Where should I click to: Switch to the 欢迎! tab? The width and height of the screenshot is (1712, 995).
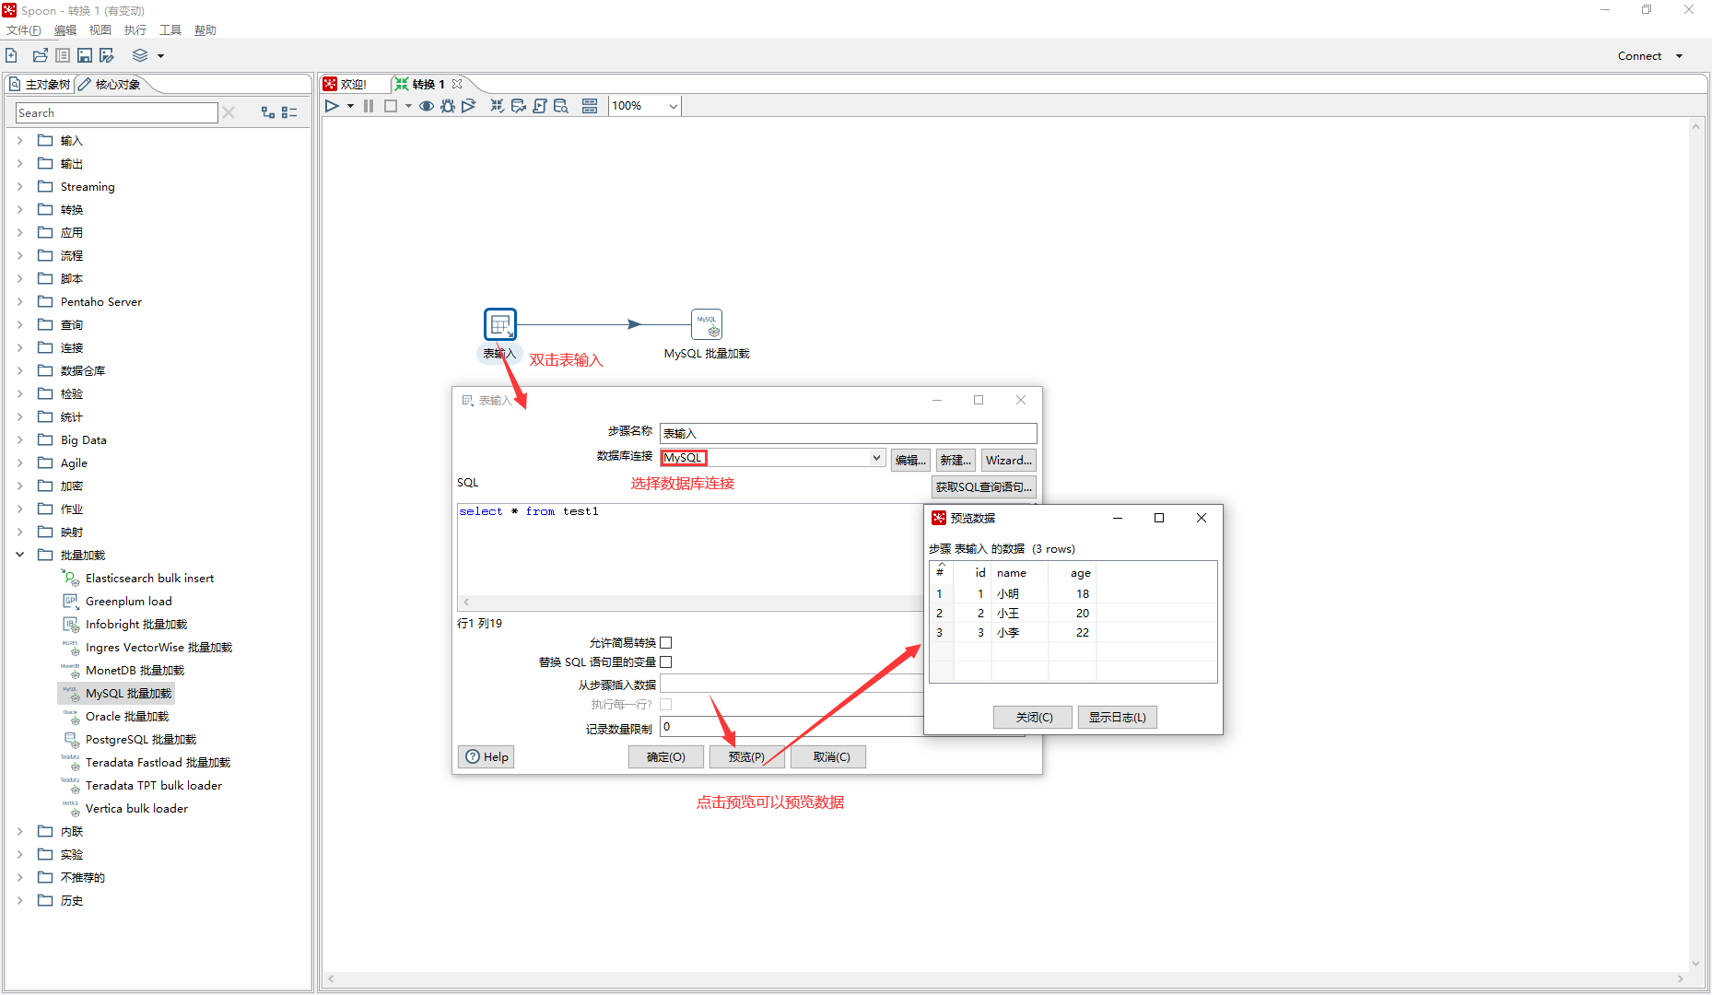tap(346, 85)
